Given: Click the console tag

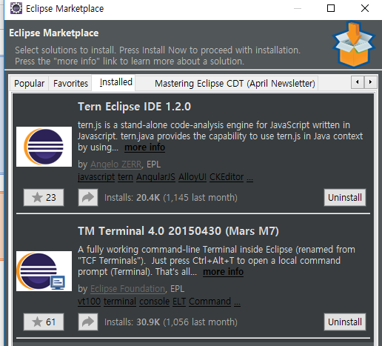Looking at the screenshot, I should (x=154, y=302).
